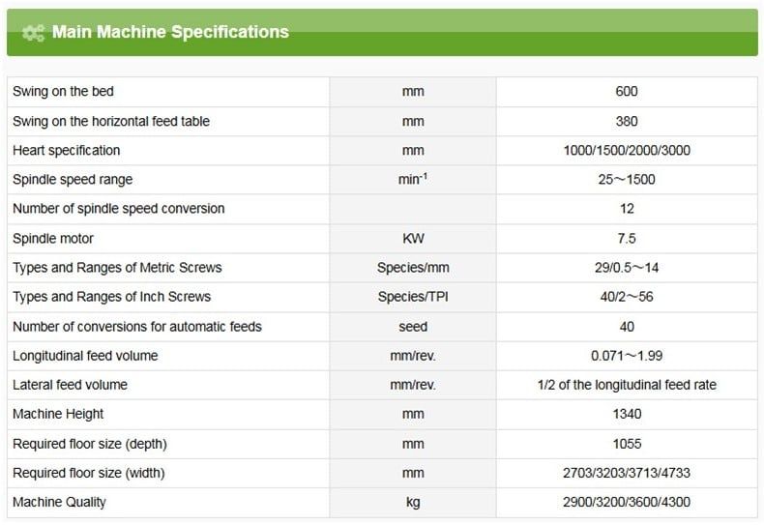The width and height of the screenshot is (764, 525).
Task: Select Swing on the horizontal feed table label
Action: pos(110,122)
